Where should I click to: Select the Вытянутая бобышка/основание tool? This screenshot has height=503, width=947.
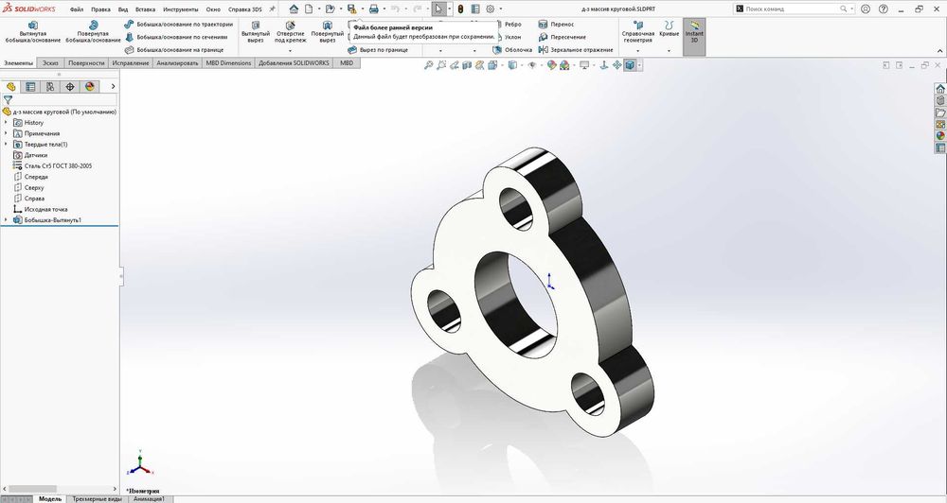coord(32,32)
